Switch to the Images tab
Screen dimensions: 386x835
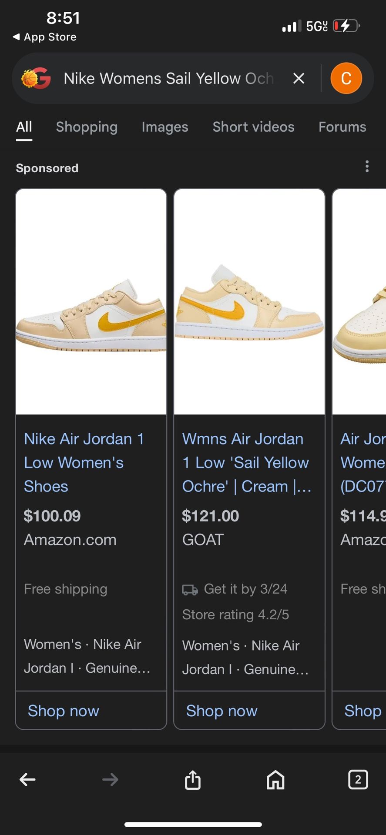[x=165, y=127]
